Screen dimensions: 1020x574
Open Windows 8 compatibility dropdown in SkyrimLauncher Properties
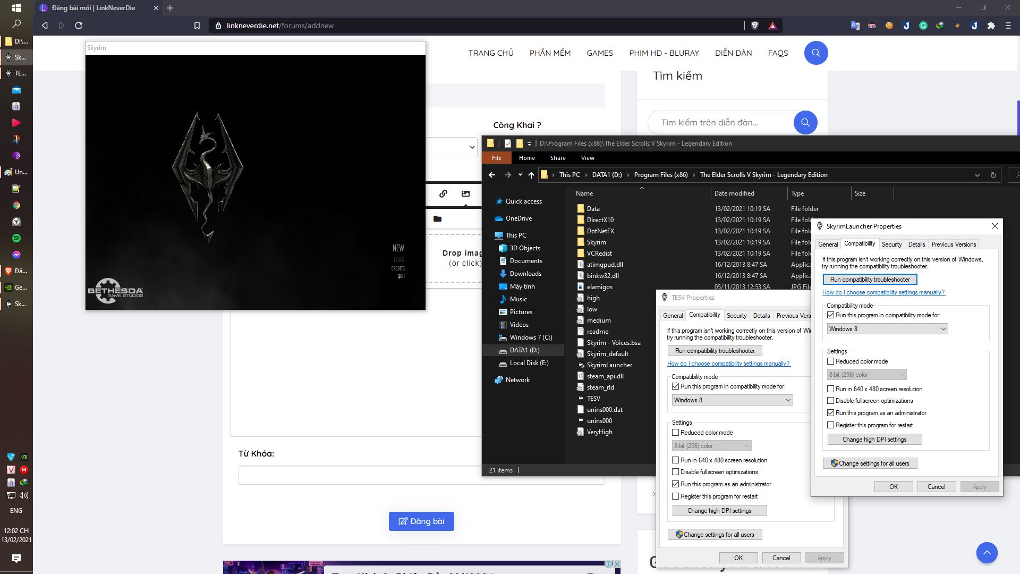point(887,329)
